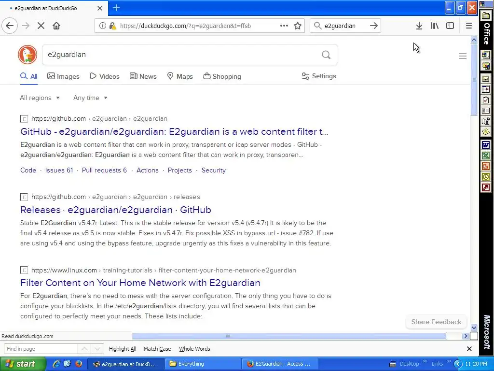Image resolution: width=494 pixels, height=371 pixels.
Task: Open the Library bookshelf icon
Action: click(435, 26)
